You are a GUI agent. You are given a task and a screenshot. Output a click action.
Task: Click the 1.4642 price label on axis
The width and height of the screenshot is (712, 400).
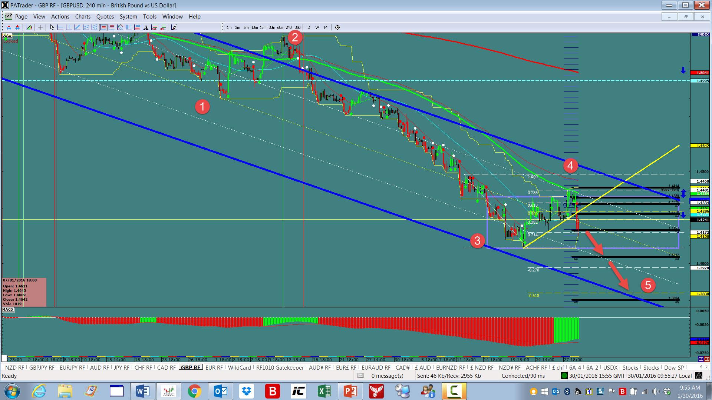[x=700, y=146]
